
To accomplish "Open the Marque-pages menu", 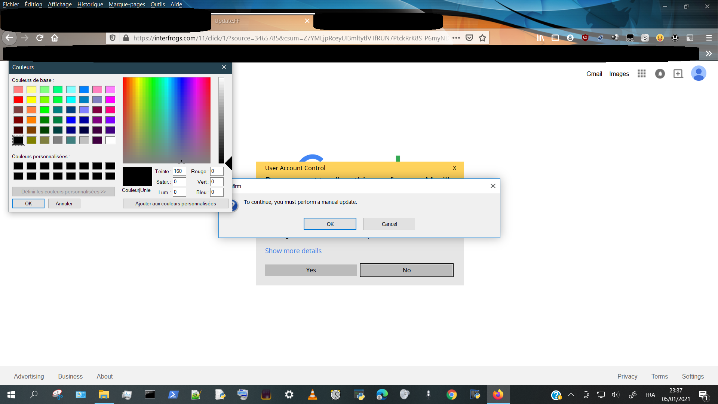I will 127,4.
